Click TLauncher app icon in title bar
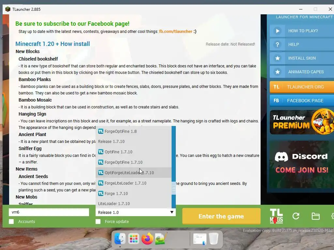This screenshot has width=334, height=250. [8, 9]
